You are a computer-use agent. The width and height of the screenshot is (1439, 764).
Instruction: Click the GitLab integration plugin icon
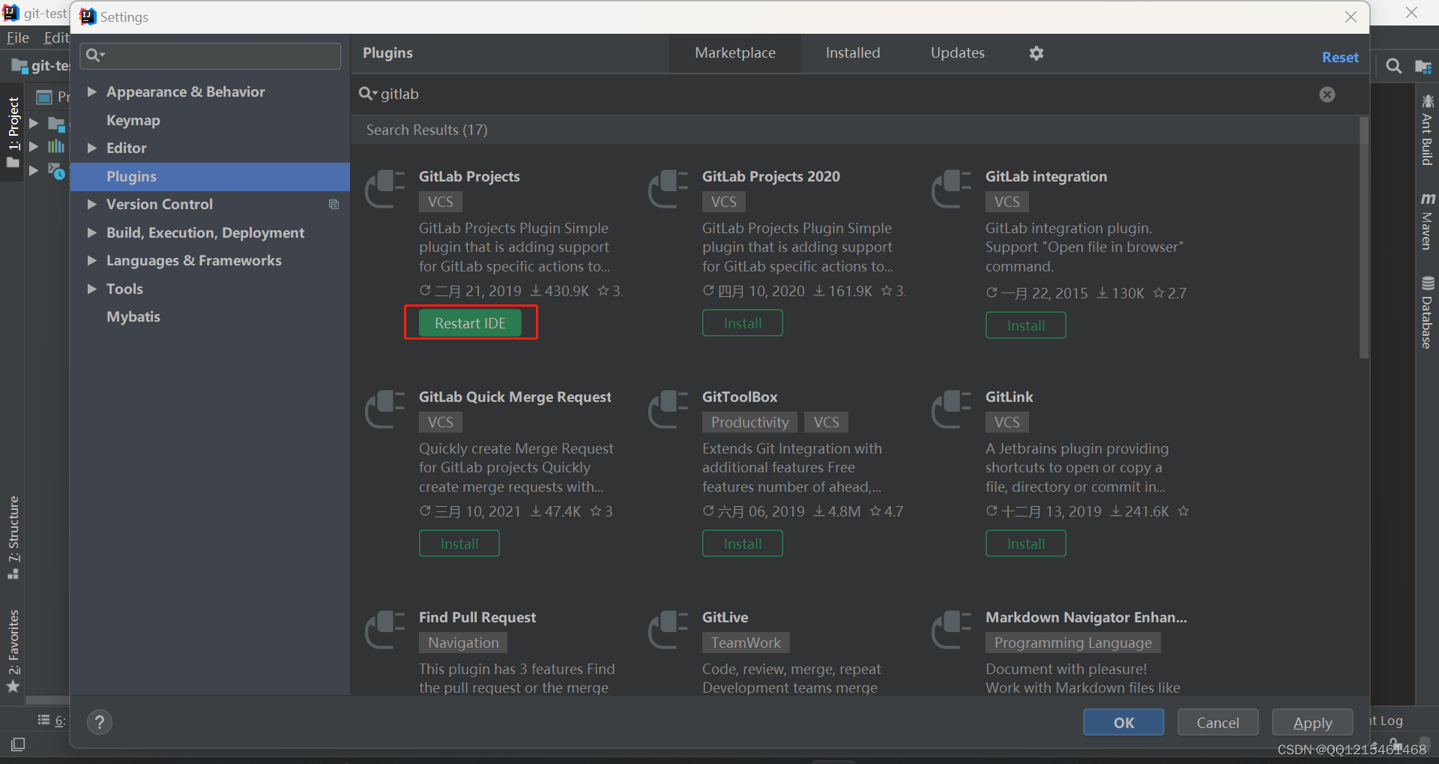[951, 189]
